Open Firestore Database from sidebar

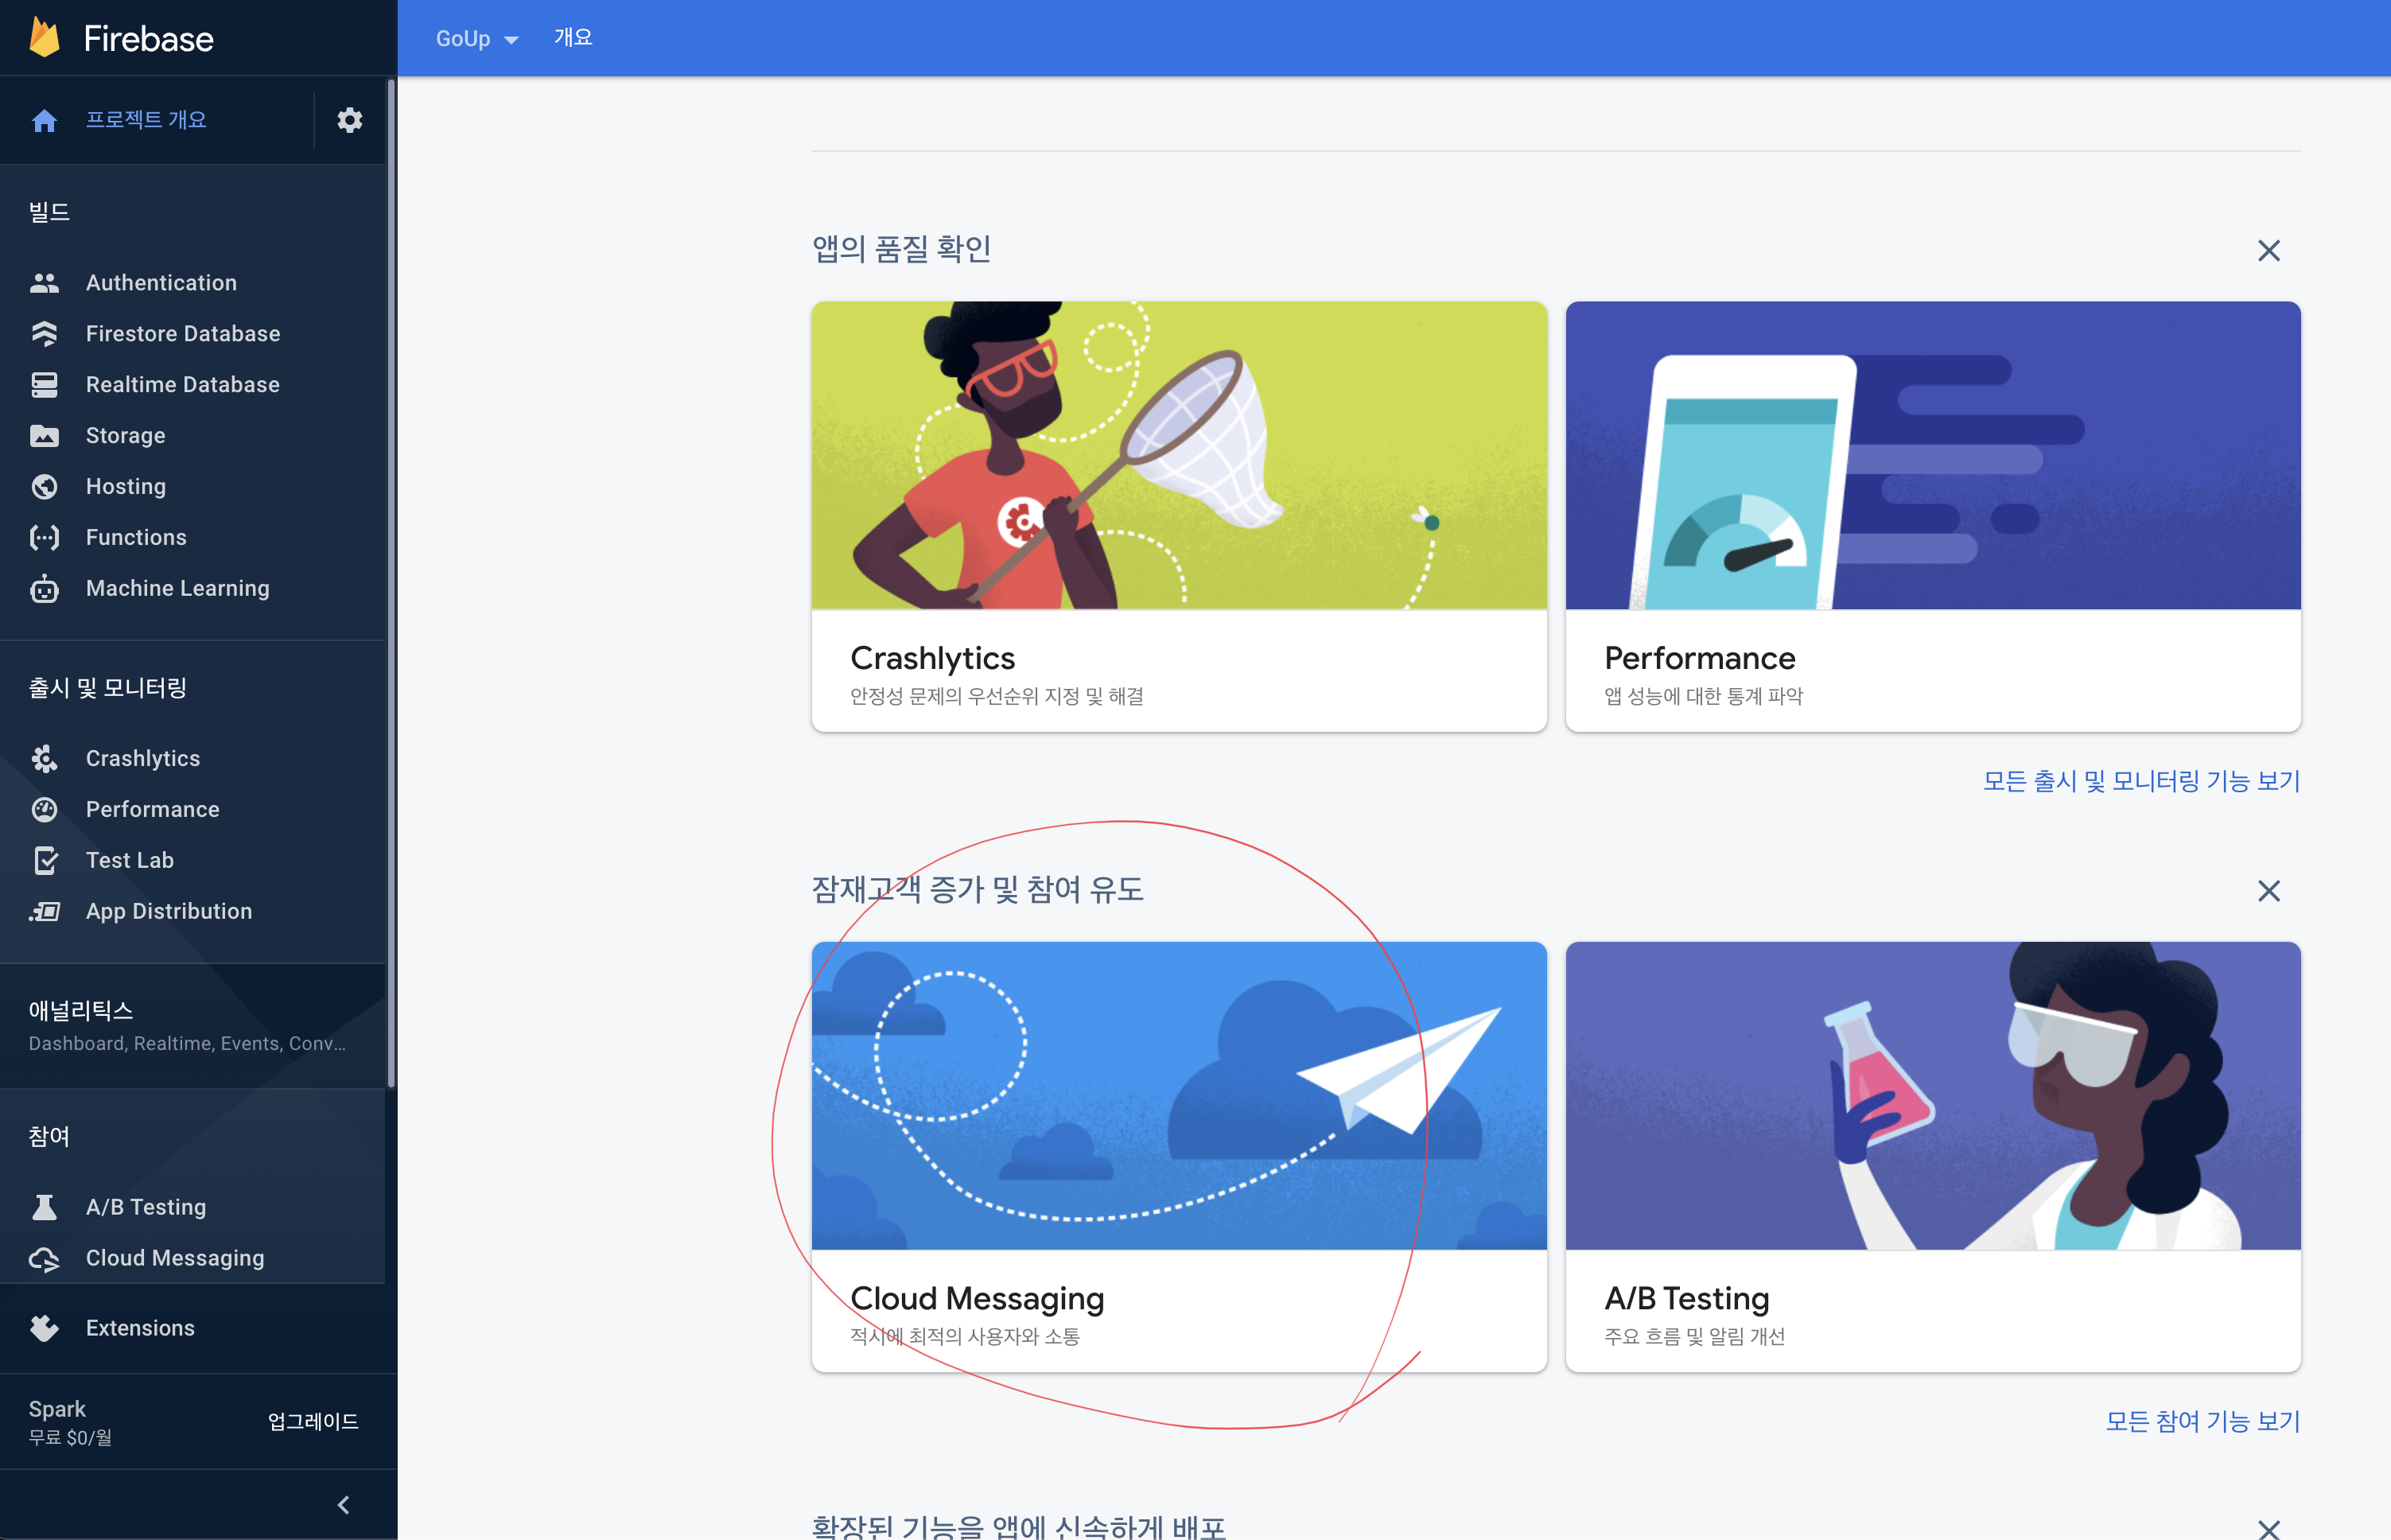(x=182, y=334)
